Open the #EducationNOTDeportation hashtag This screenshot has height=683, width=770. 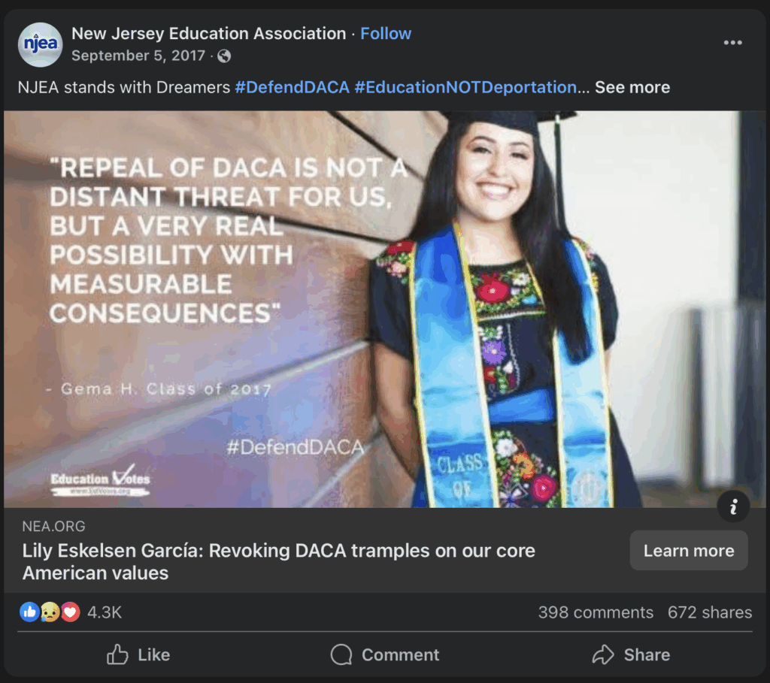(x=465, y=87)
